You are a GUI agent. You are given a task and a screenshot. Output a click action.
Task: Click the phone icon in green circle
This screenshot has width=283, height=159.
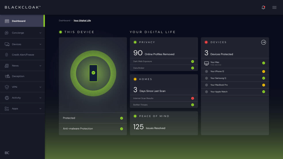(93, 73)
